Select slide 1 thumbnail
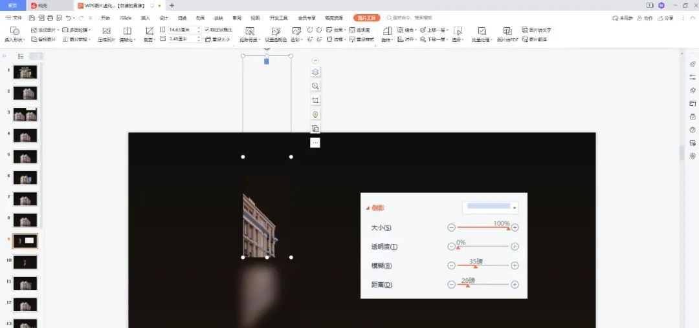The image size is (699, 328). click(x=25, y=72)
